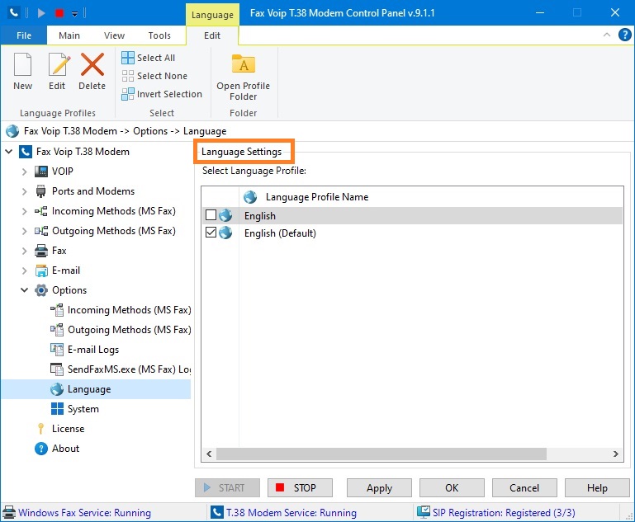The image size is (635, 522).
Task: Click the phone icon in title bar
Action: [x=14, y=13]
